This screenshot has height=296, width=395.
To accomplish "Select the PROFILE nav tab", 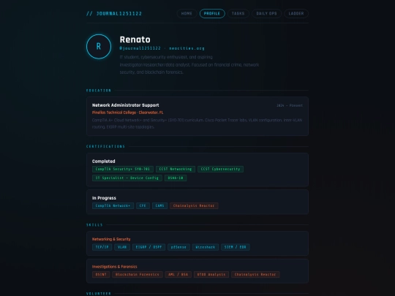I will 212,14.
